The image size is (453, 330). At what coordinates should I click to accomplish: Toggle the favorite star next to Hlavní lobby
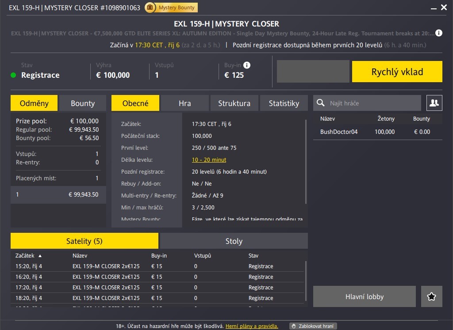(431, 296)
